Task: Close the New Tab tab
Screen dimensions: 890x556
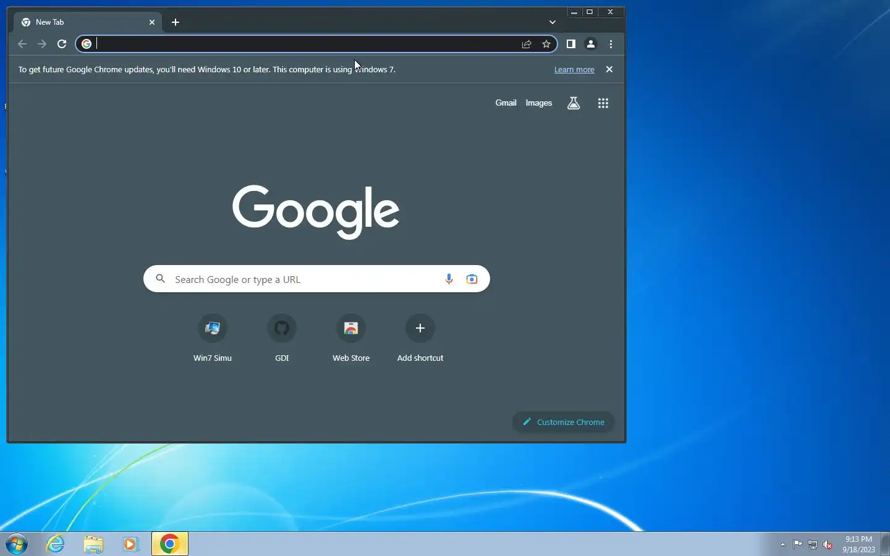Action: pos(152,22)
